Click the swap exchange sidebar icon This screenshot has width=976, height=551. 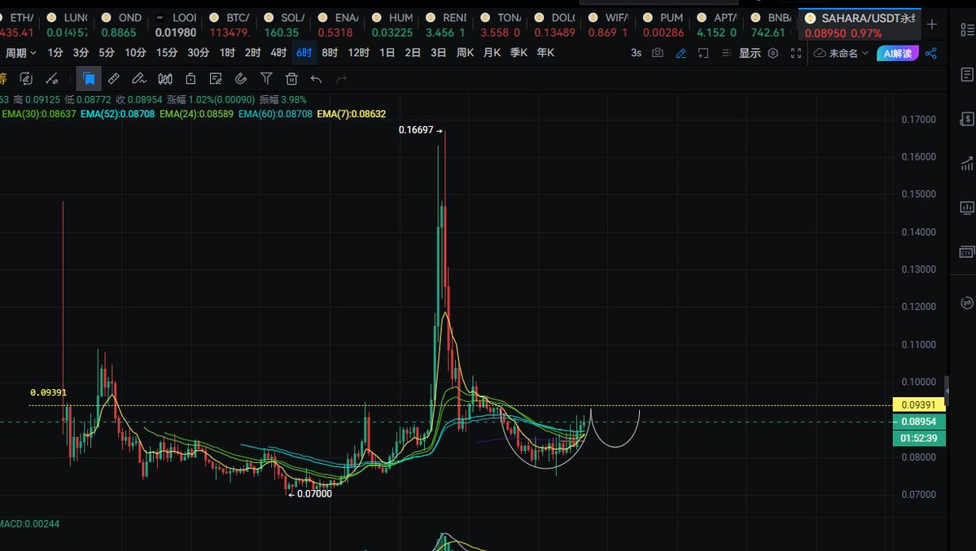click(x=967, y=304)
